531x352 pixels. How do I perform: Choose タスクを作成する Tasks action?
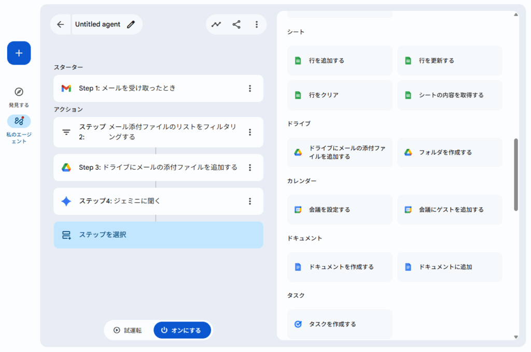pos(340,324)
